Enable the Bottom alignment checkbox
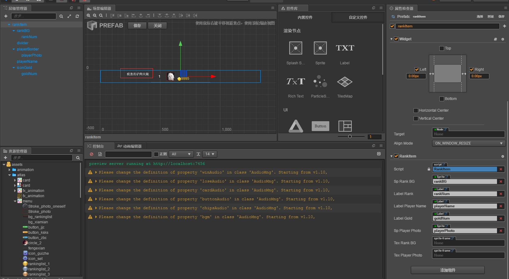Viewport: 509px width, 279px height. tap(442, 99)
